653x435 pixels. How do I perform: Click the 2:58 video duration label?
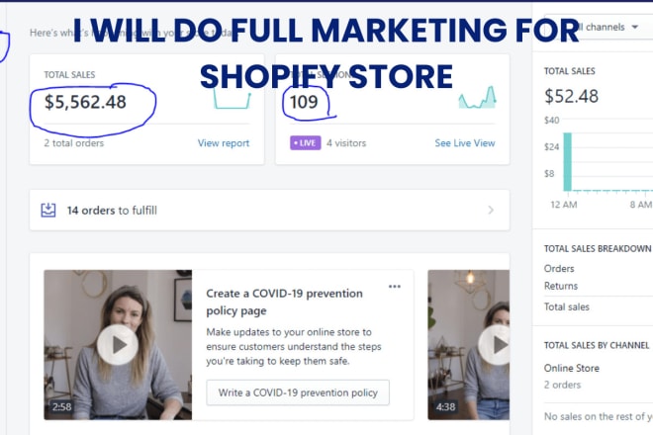tap(61, 406)
